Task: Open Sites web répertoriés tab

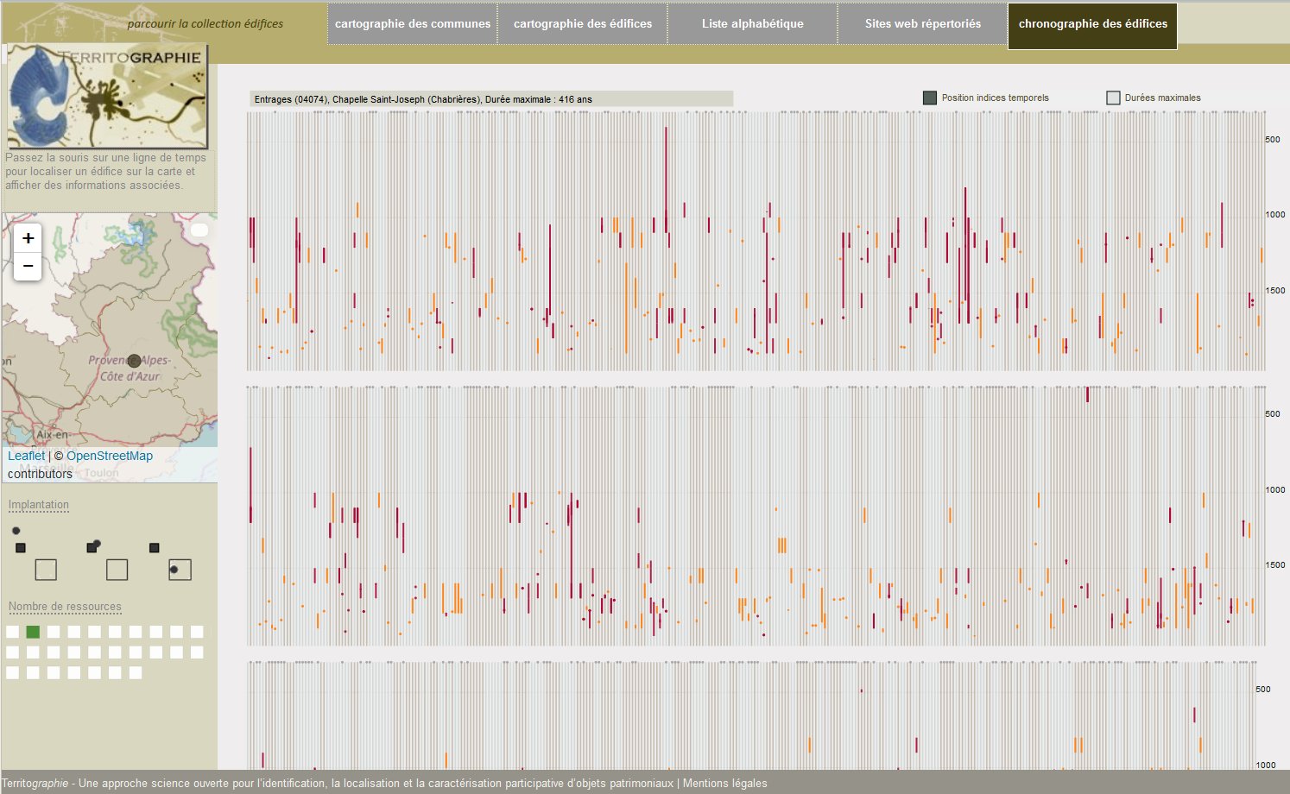Action: [x=922, y=24]
